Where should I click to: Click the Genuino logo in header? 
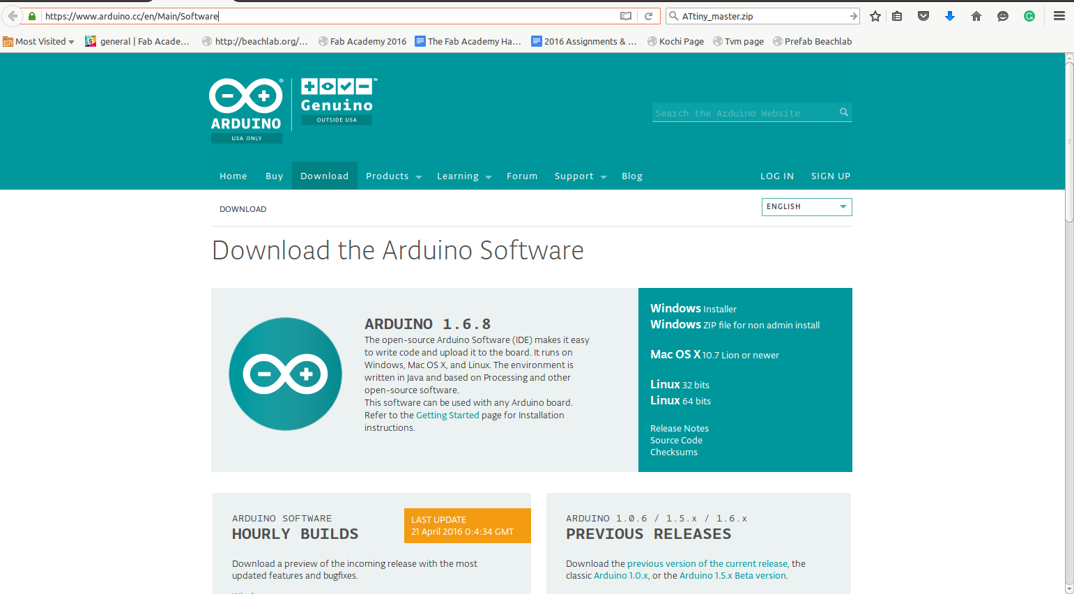point(338,102)
